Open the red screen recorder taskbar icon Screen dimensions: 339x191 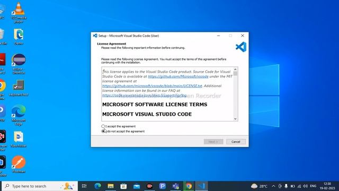(149, 186)
